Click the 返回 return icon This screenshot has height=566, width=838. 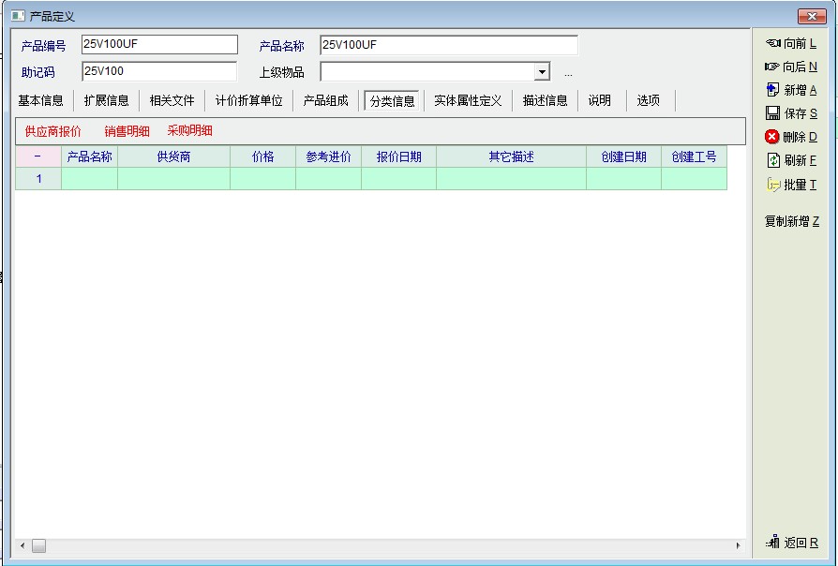coord(772,543)
